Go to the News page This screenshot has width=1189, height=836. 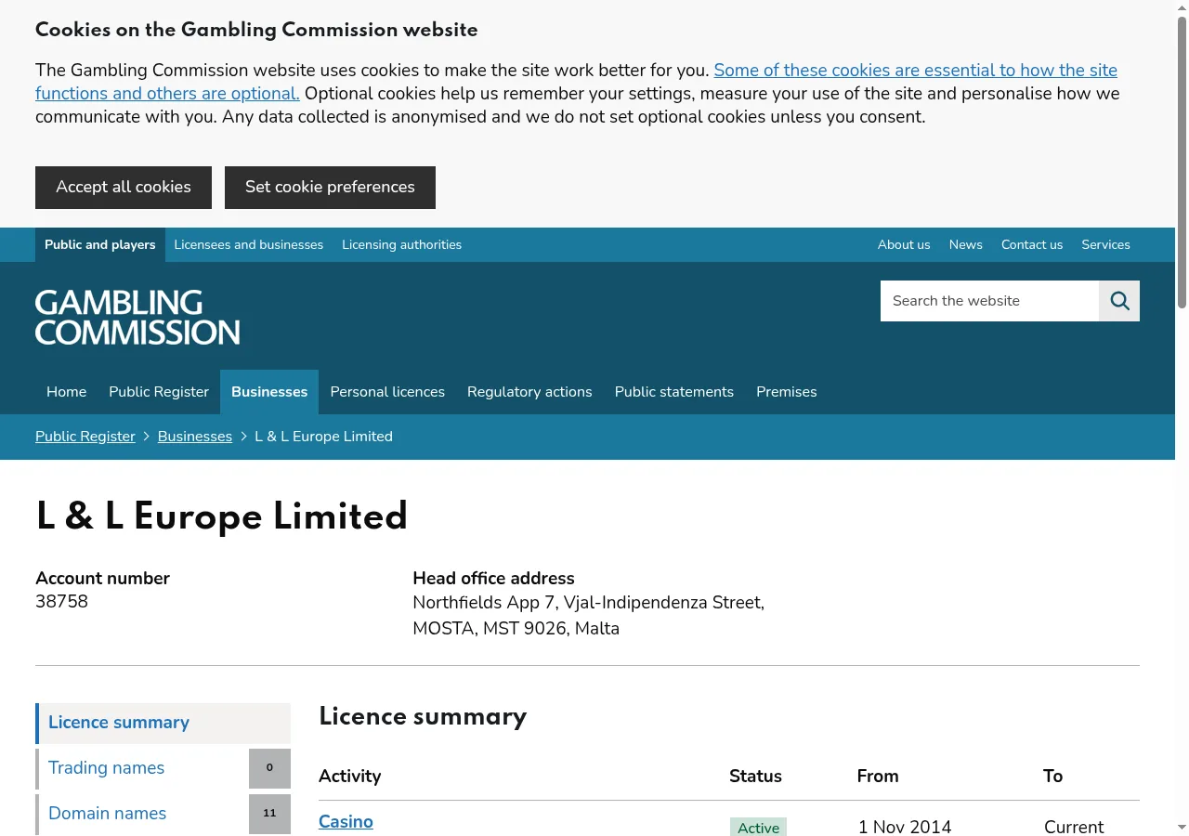[966, 244]
